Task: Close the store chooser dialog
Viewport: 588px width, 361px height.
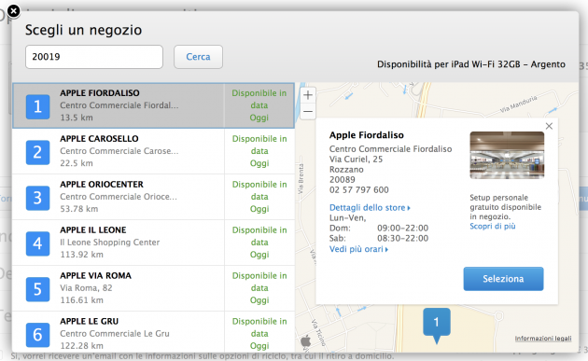Action: click(13, 11)
